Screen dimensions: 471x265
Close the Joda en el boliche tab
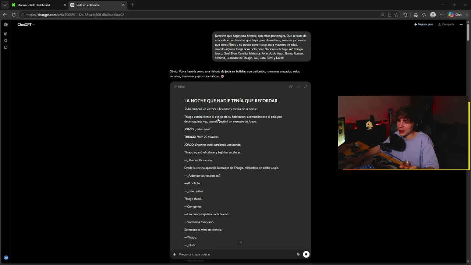[123, 5]
